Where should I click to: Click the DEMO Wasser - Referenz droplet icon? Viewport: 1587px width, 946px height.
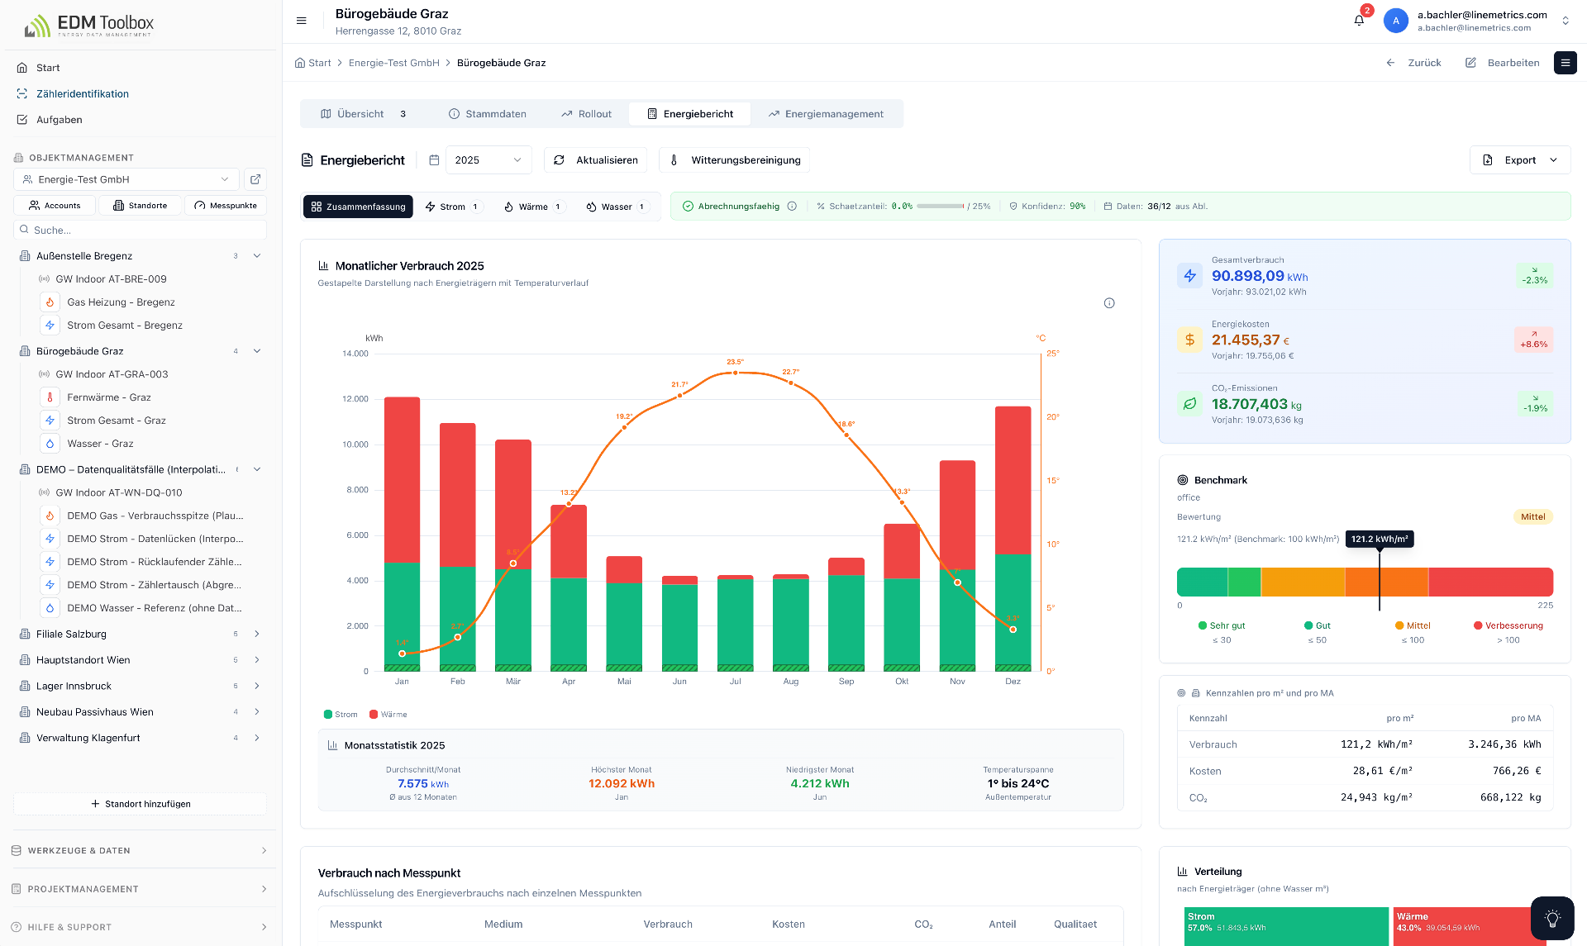(50, 608)
